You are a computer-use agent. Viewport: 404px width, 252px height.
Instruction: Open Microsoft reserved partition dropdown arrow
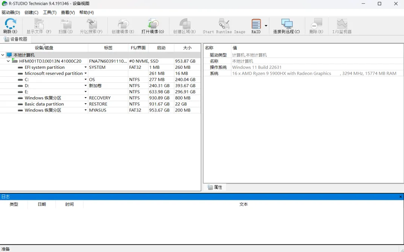pyautogui.click(x=85, y=73)
